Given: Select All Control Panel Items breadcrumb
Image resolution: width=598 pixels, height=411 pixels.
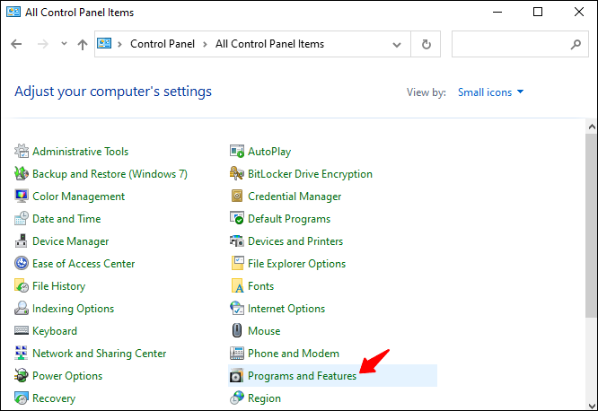Looking at the screenshot, I should (x=269, y=44).
